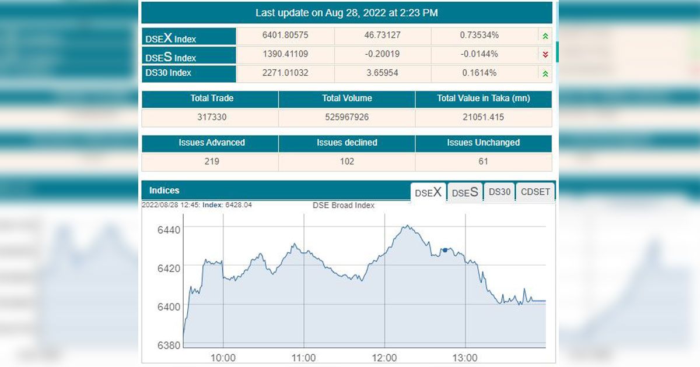This screenshot has width=700, height=367.
Task: Switch to the DSES chart tab
Action: 465,192
